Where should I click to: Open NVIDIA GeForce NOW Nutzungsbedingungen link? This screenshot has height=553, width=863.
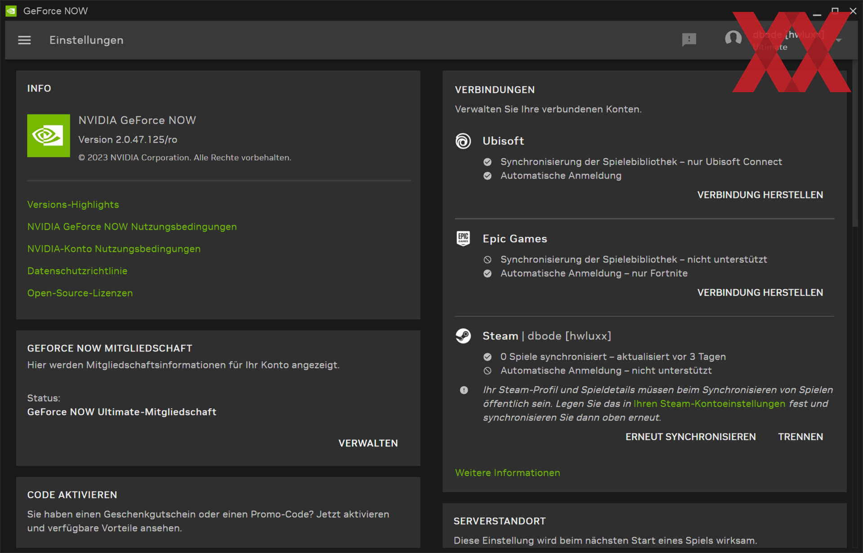click(132, 227)
